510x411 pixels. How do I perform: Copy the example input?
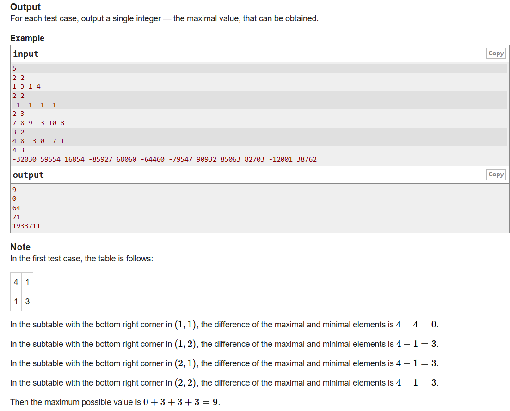coord(496,54)
